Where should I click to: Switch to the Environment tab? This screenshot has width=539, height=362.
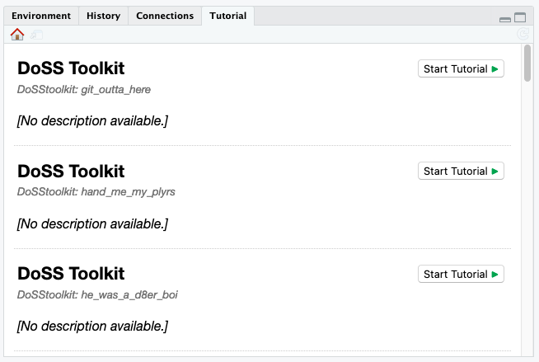point(41,16)
